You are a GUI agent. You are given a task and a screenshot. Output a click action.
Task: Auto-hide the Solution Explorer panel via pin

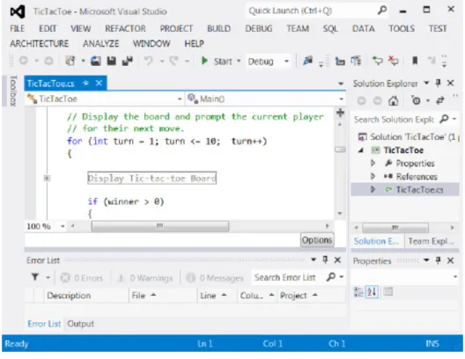[x=438, y=84]
